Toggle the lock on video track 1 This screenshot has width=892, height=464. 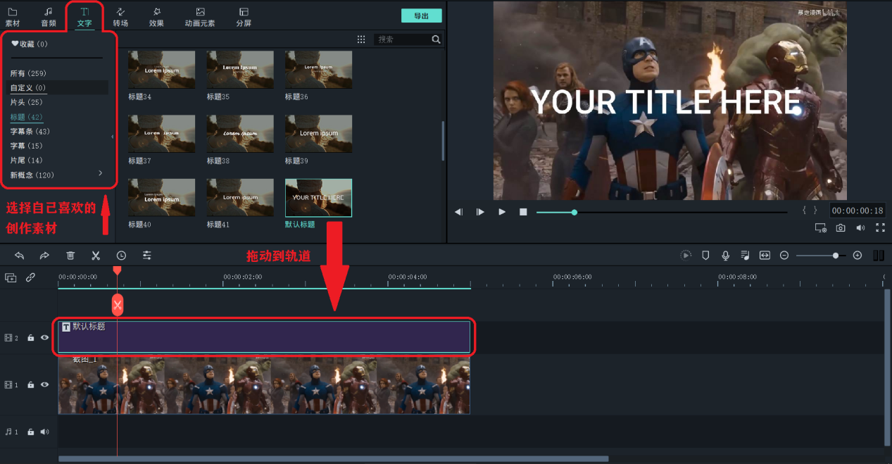click(31, 385)
